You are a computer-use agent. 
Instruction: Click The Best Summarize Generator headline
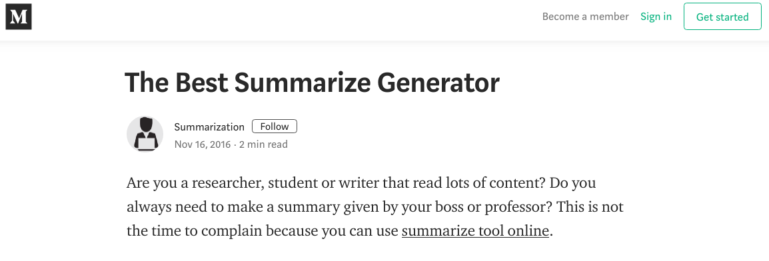pos(312,83)
